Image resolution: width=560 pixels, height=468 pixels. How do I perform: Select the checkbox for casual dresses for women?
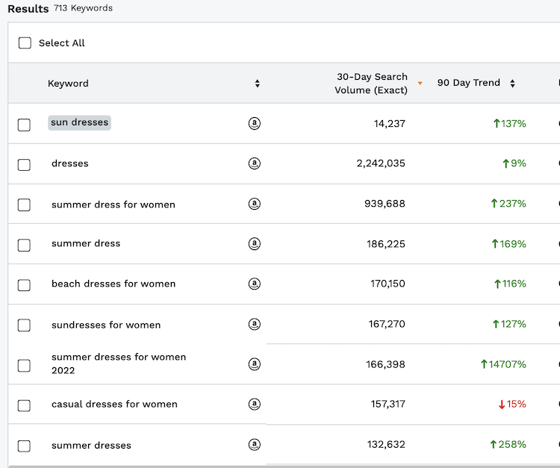pyautogui.click(x=24, y=405)
